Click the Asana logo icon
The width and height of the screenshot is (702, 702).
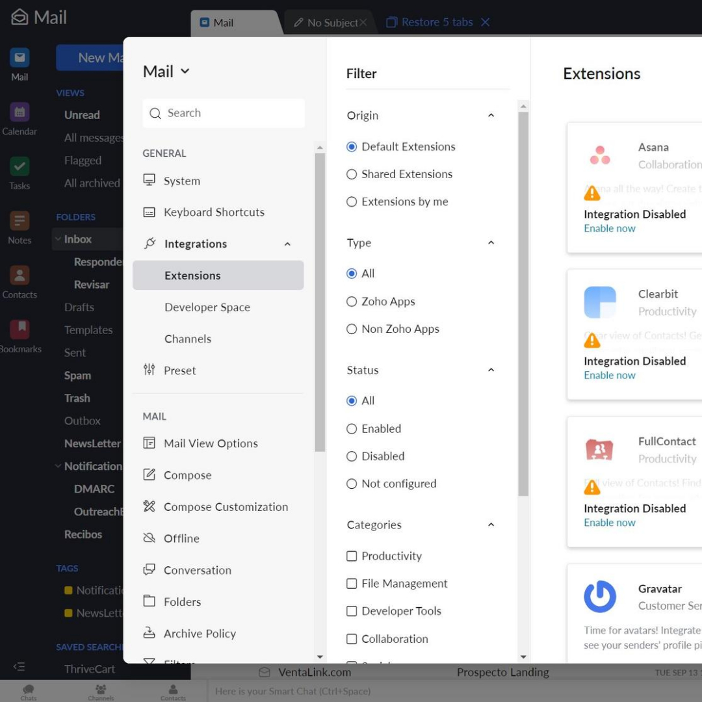pyautogui.click(x=600, y=155)
